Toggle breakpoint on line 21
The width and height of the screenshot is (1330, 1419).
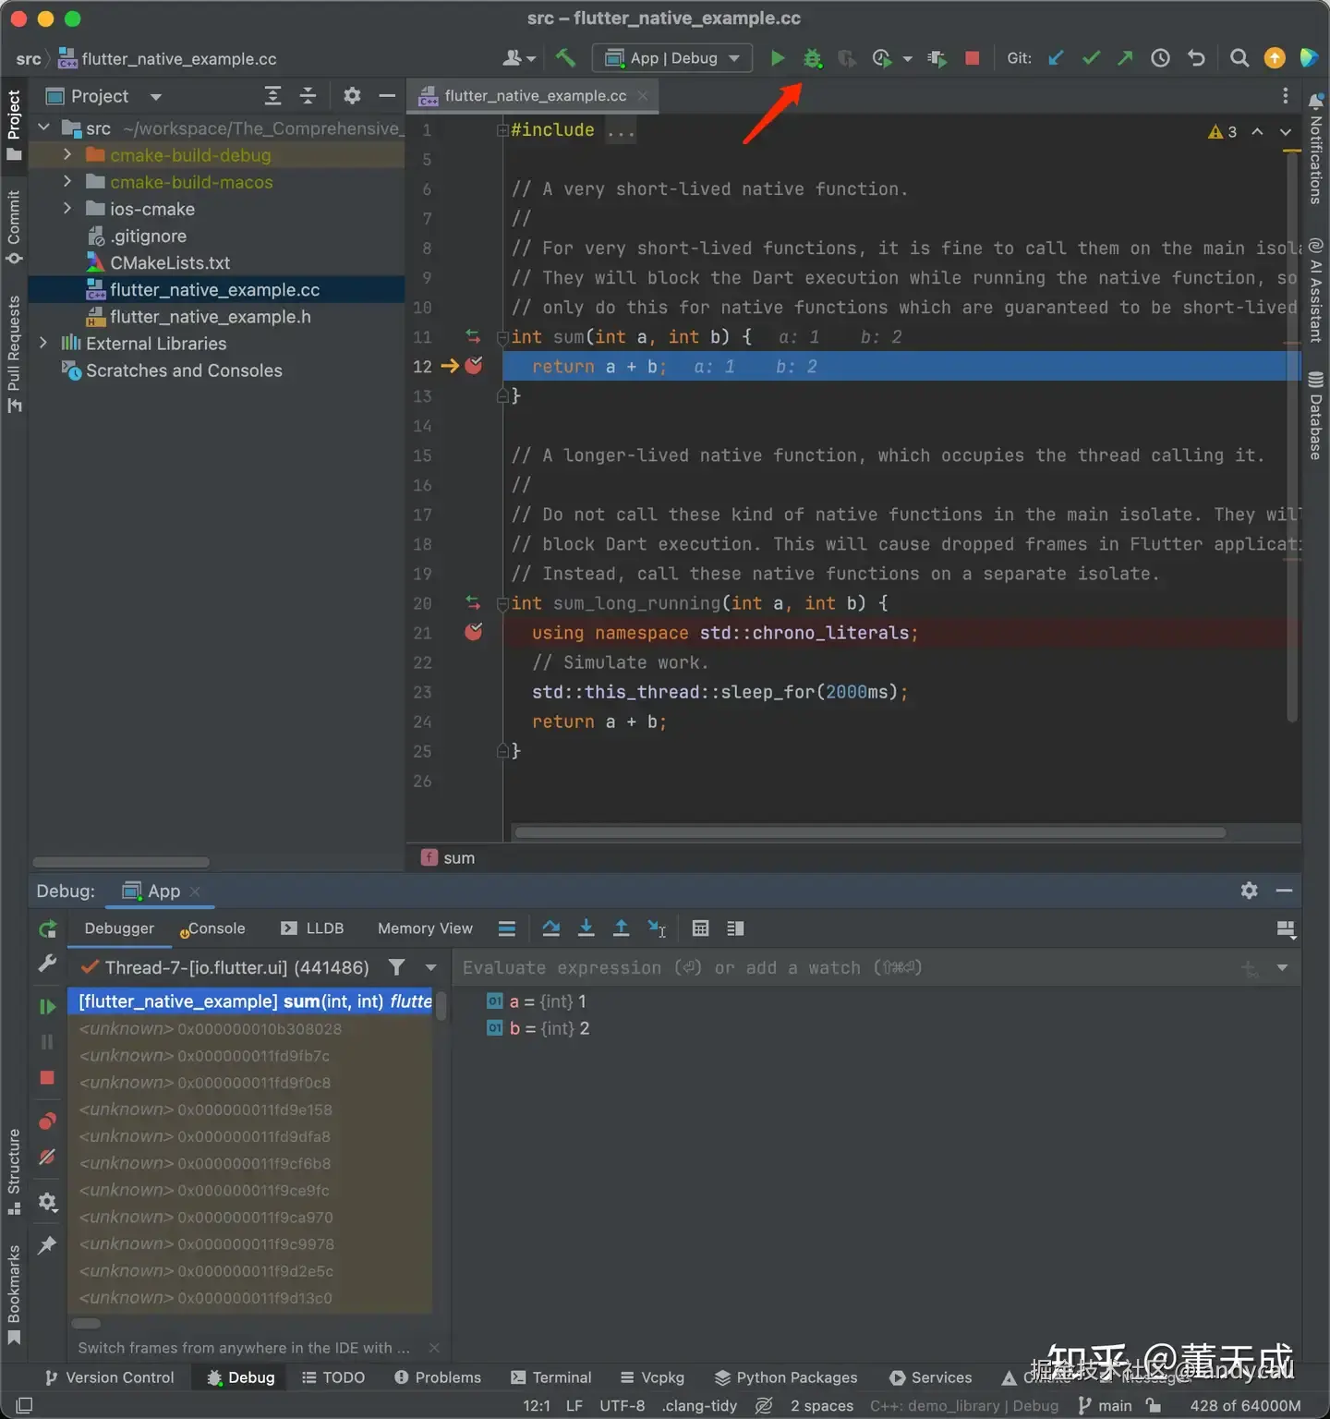(x=474, y=632)
